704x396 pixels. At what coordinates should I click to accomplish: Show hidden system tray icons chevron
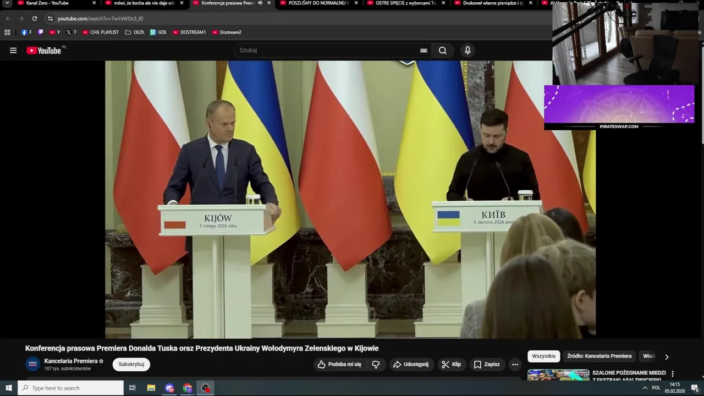[x=645, y=388]
